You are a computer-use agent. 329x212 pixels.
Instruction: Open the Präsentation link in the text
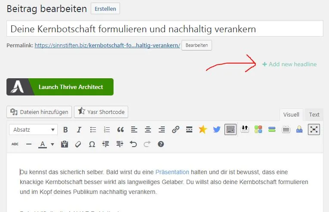click(x=172, y=172)
